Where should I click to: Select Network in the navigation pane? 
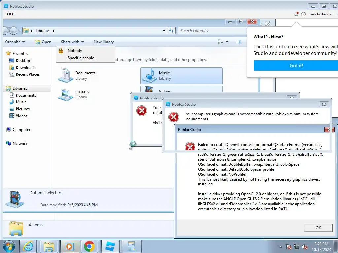pos(20,144)
